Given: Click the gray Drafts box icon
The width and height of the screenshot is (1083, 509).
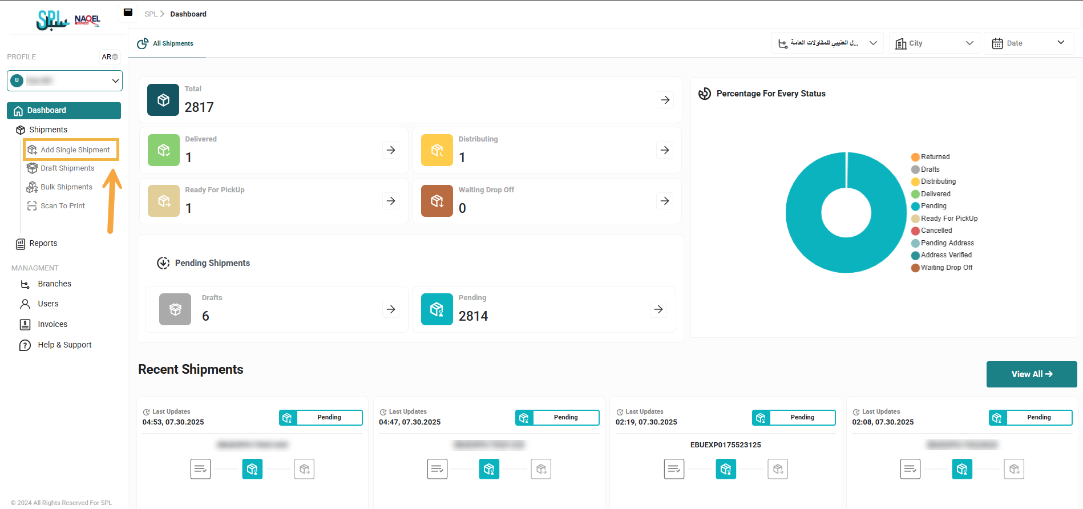Looking at the screenshot, I should click(175, 309).
